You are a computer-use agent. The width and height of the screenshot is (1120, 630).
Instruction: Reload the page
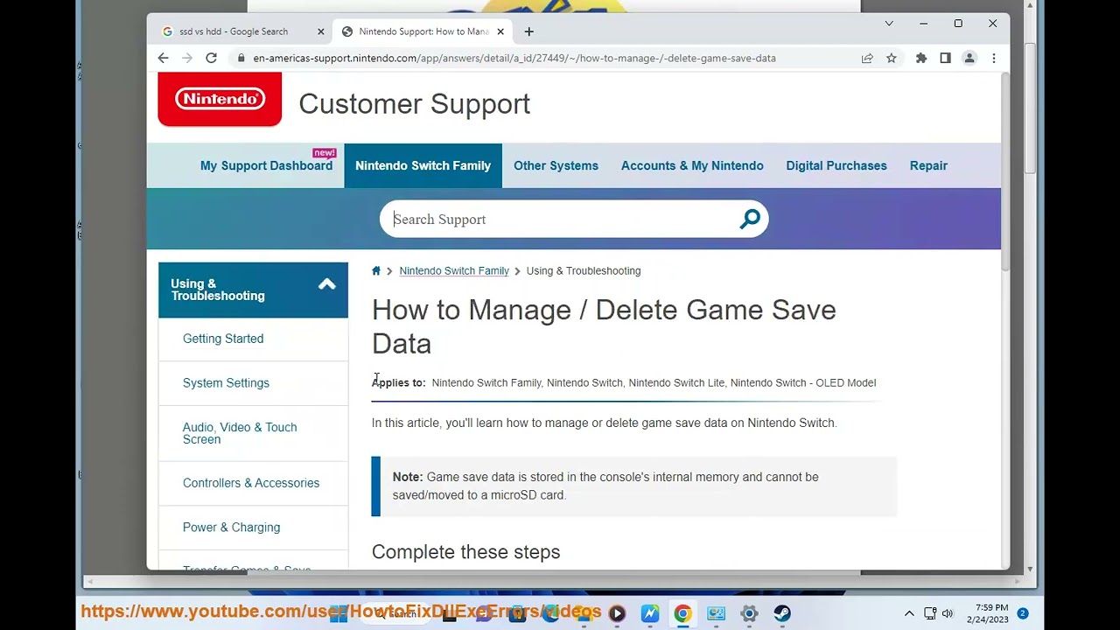pyautogui.click(x=211, y=58)
